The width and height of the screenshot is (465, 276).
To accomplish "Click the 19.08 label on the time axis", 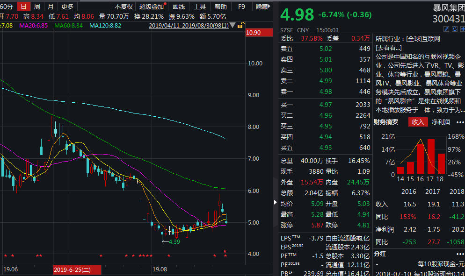I will click(x=160, y=269).
